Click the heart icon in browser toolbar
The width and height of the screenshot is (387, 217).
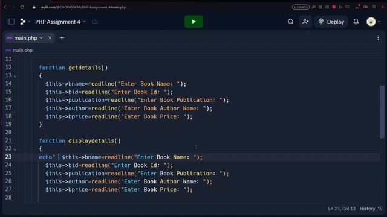coord(347,7)
